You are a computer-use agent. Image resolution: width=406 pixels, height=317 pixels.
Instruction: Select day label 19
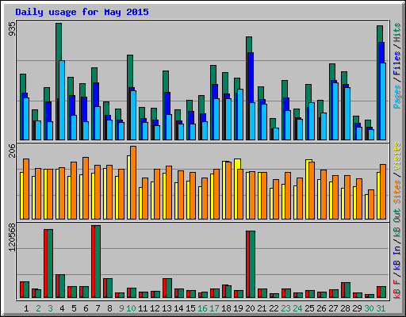pyautogui.click(x=238, y=308)
